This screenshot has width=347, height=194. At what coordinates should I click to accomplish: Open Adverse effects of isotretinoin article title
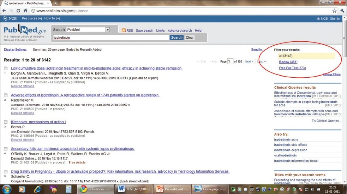click(x=85, y=95)
